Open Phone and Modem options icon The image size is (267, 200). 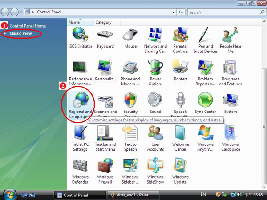(x=130, y=68)
